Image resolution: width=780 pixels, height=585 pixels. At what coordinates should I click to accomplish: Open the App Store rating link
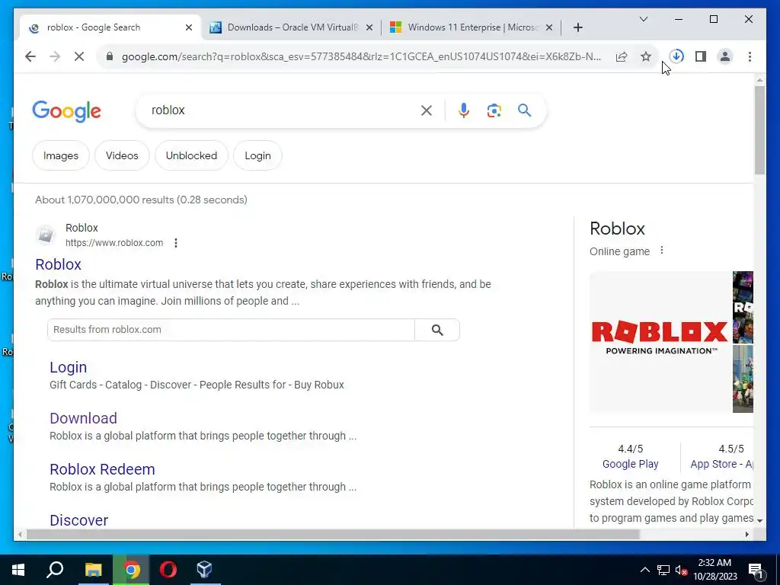tap(721, 464)
